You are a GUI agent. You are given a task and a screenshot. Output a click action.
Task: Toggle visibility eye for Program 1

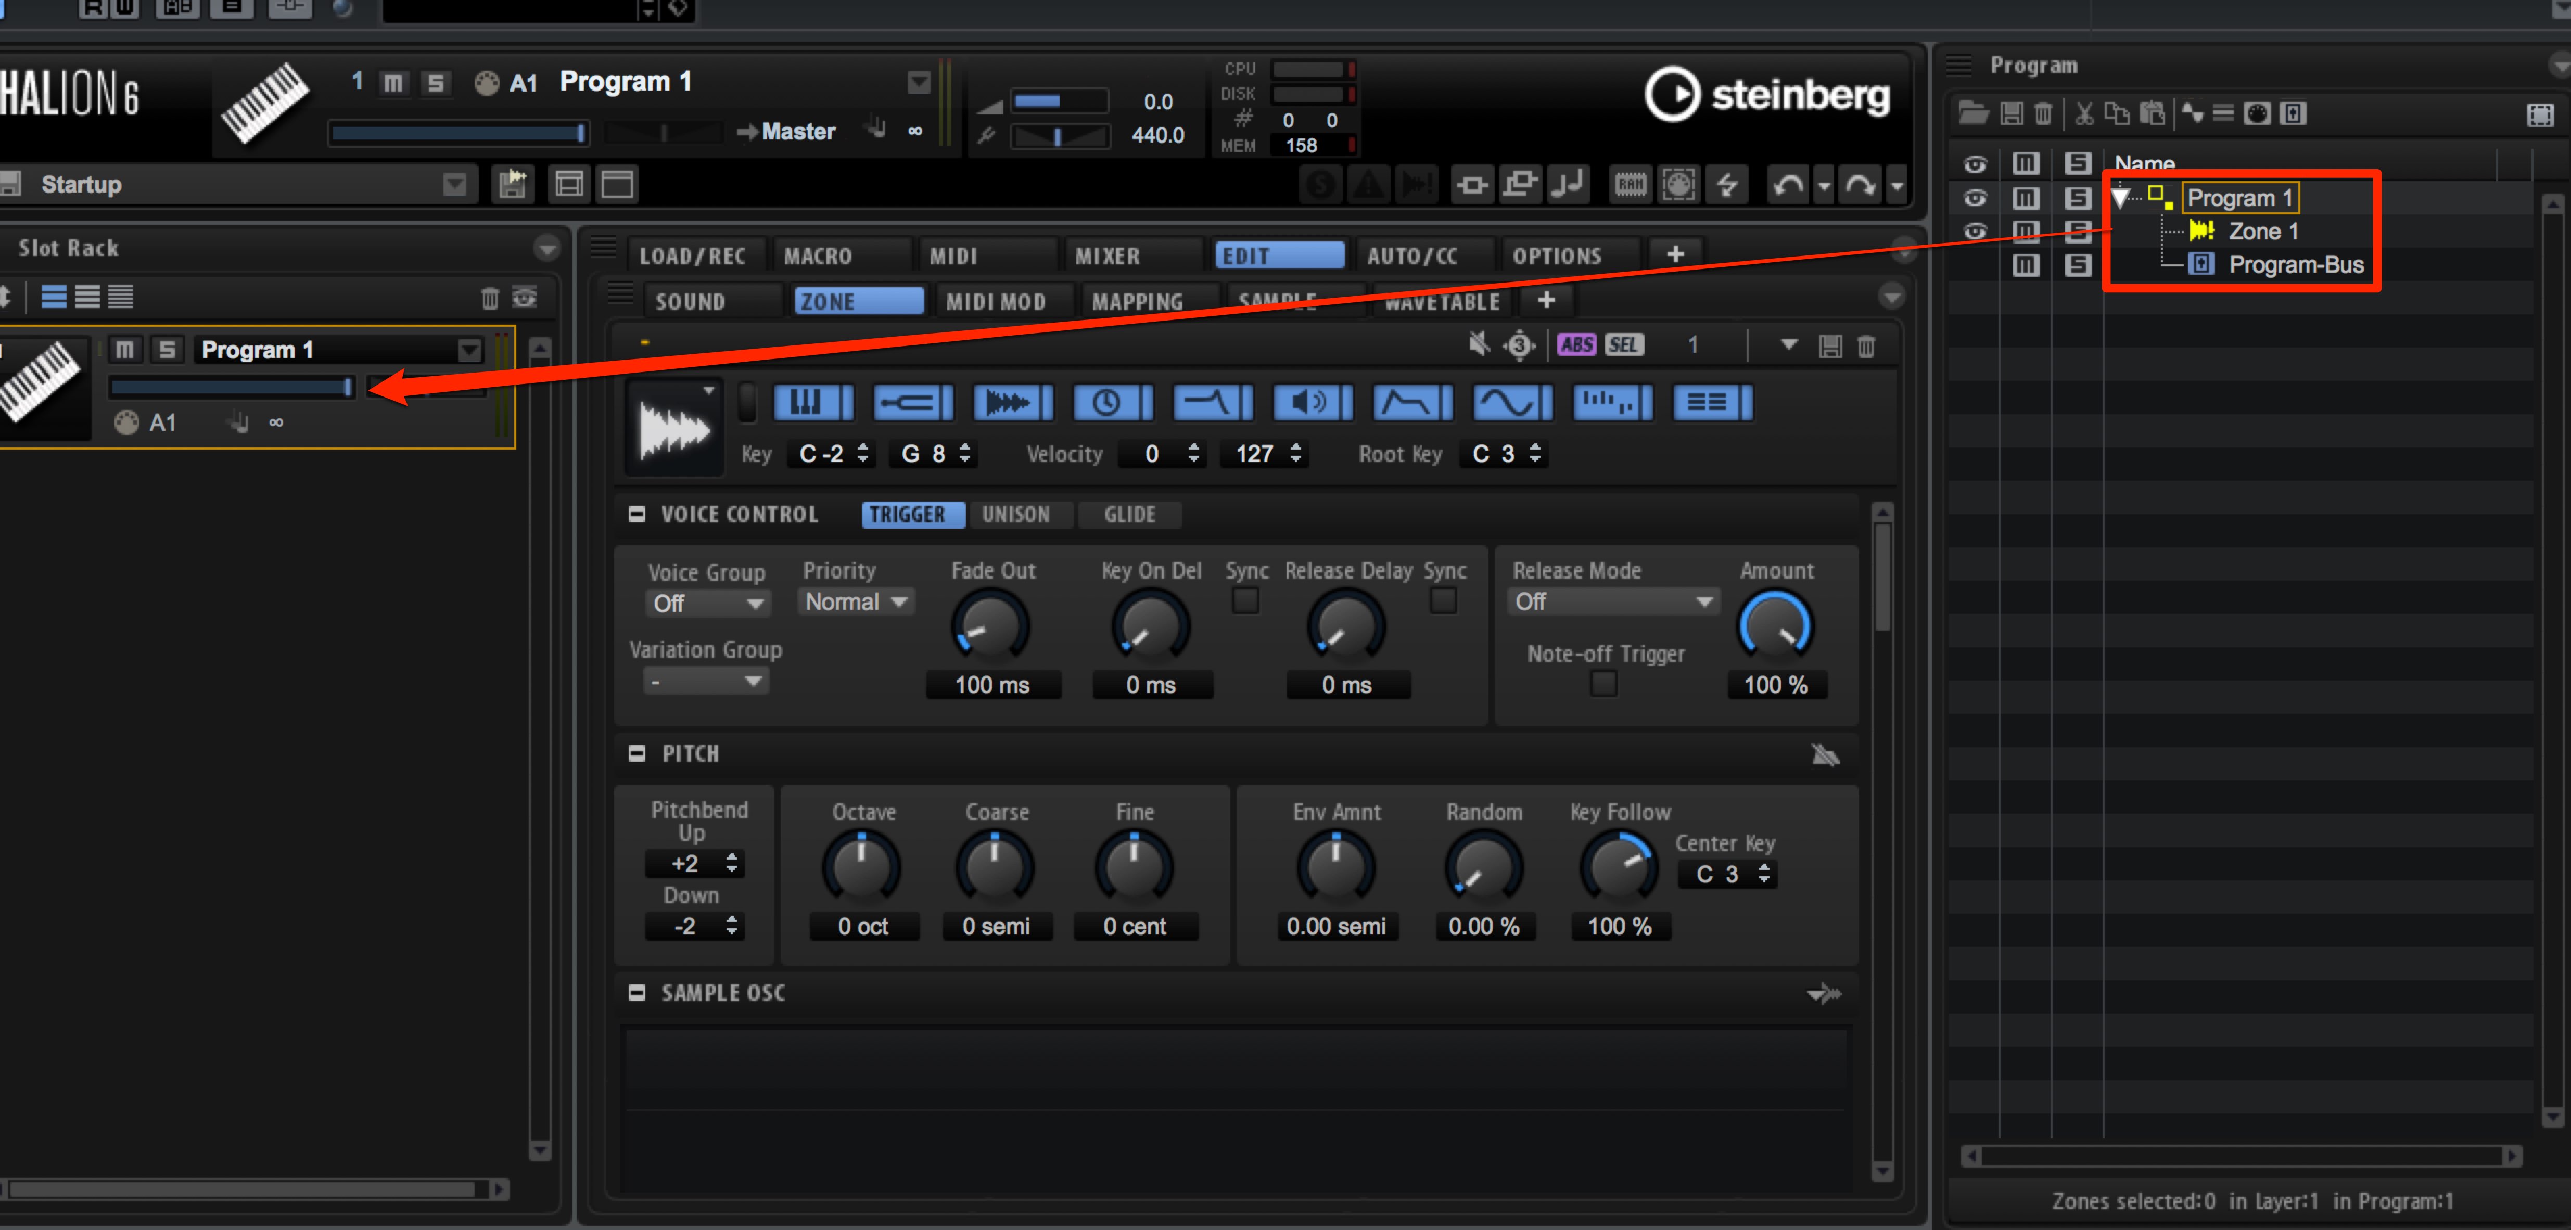(1974, 198)
